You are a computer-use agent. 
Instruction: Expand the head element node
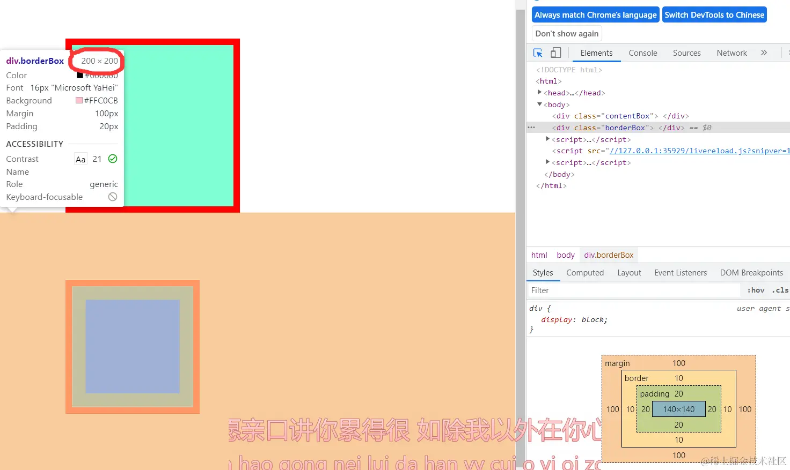coord(539,93)
